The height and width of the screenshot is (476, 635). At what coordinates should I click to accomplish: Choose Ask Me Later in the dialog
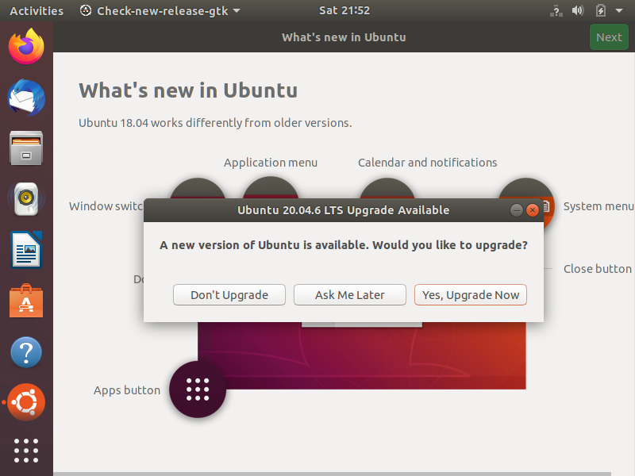point(350,294)
